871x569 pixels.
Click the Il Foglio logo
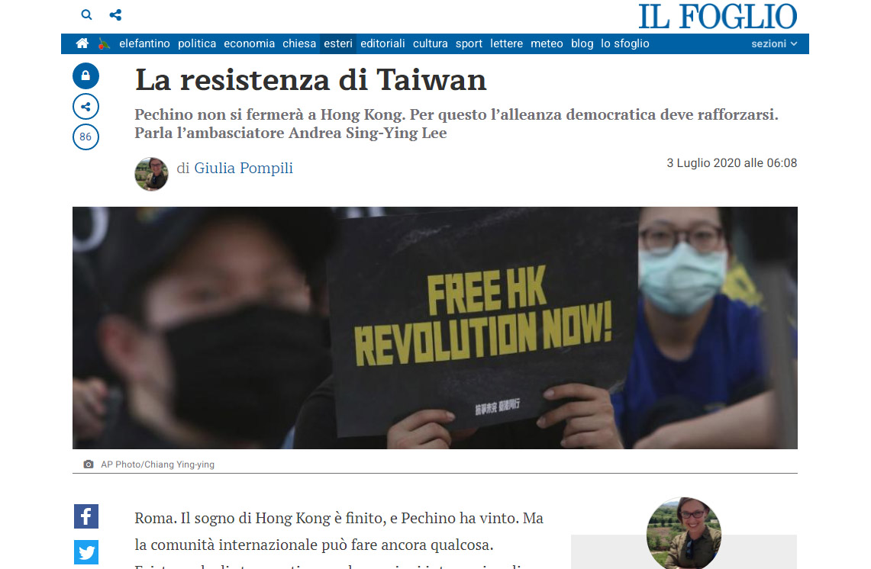718,16
